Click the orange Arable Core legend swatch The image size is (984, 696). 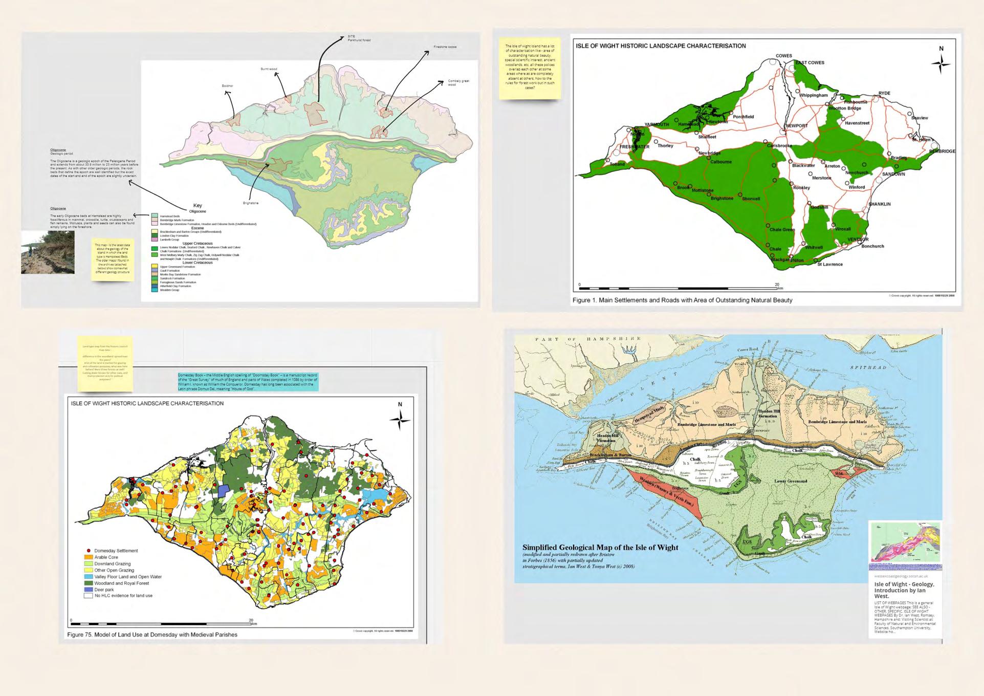point(88,557)
